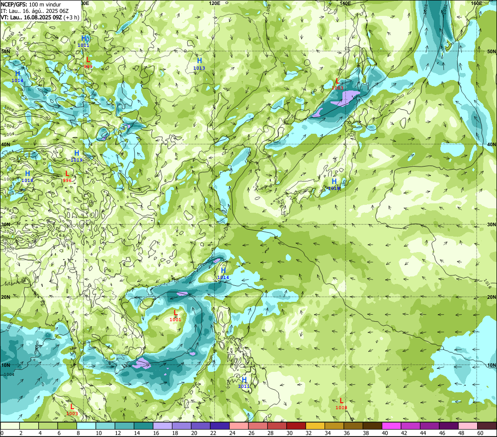Viewport: 497px width, 437px height.
Task: Click the L 1003 marker near bottom-left corner
Action: pyautogui.click(x=72, y=410)
